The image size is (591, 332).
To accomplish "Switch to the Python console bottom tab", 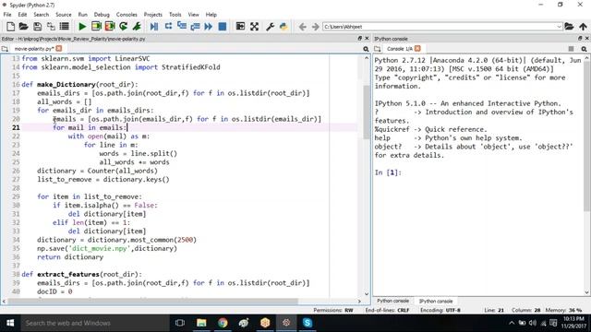I will (392, 301).
